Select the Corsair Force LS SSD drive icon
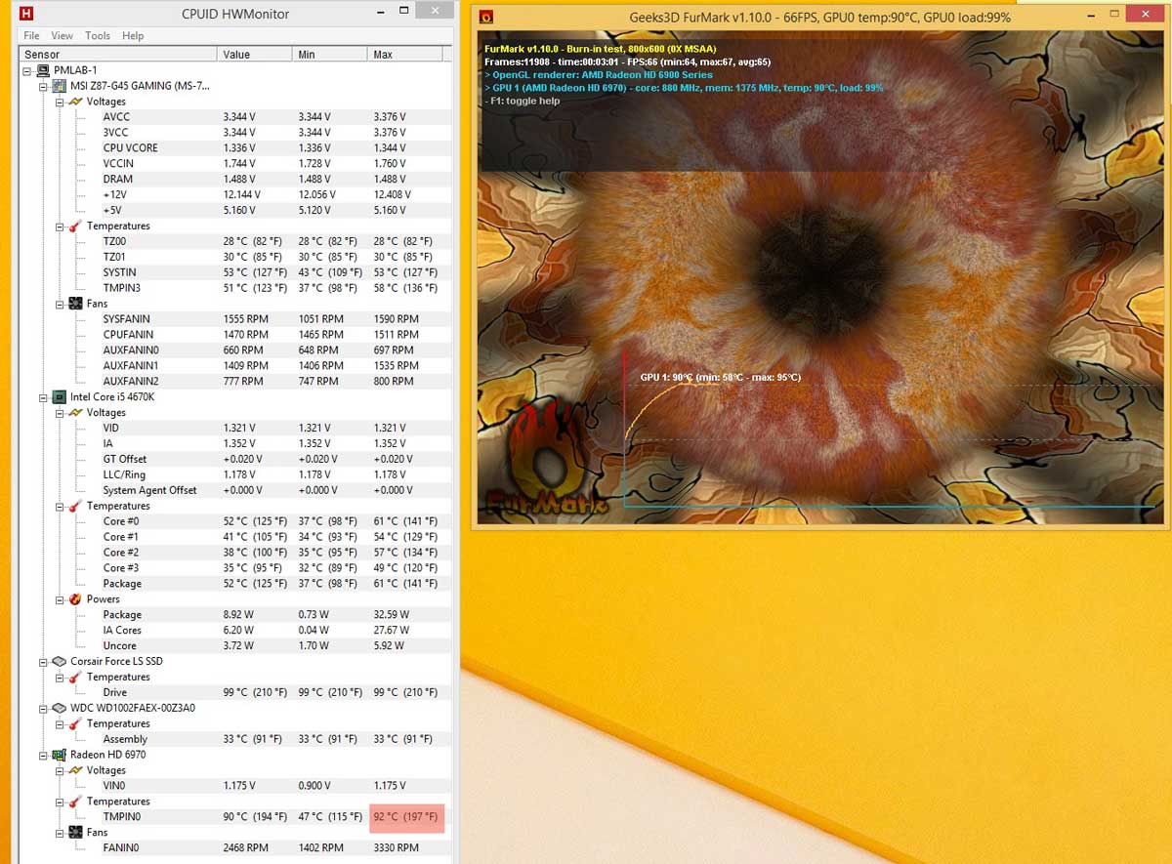The image size is (1172, 864). click(x=60, y=661)
